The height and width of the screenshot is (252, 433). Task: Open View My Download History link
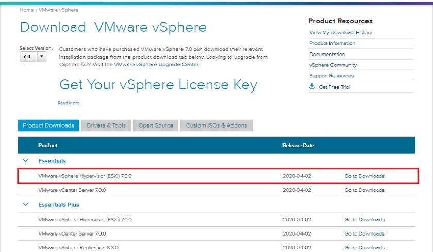(341, 32)
